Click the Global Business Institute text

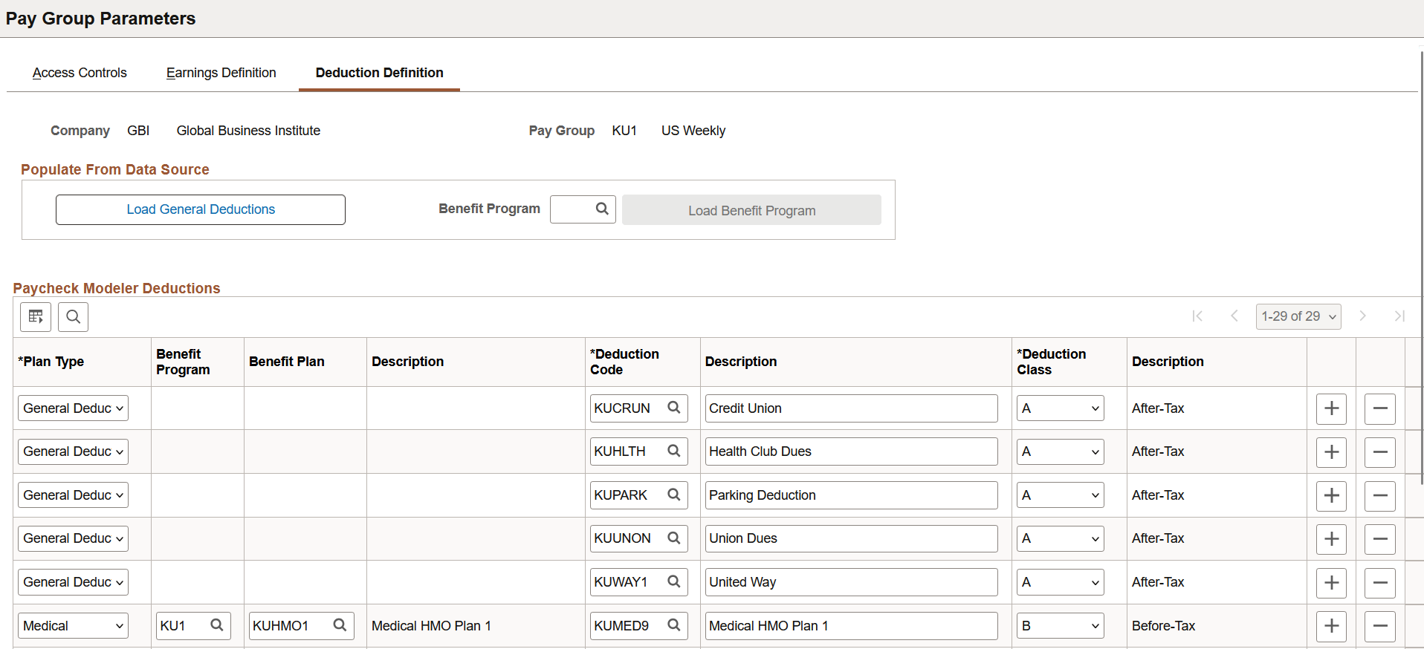[248, 131]
